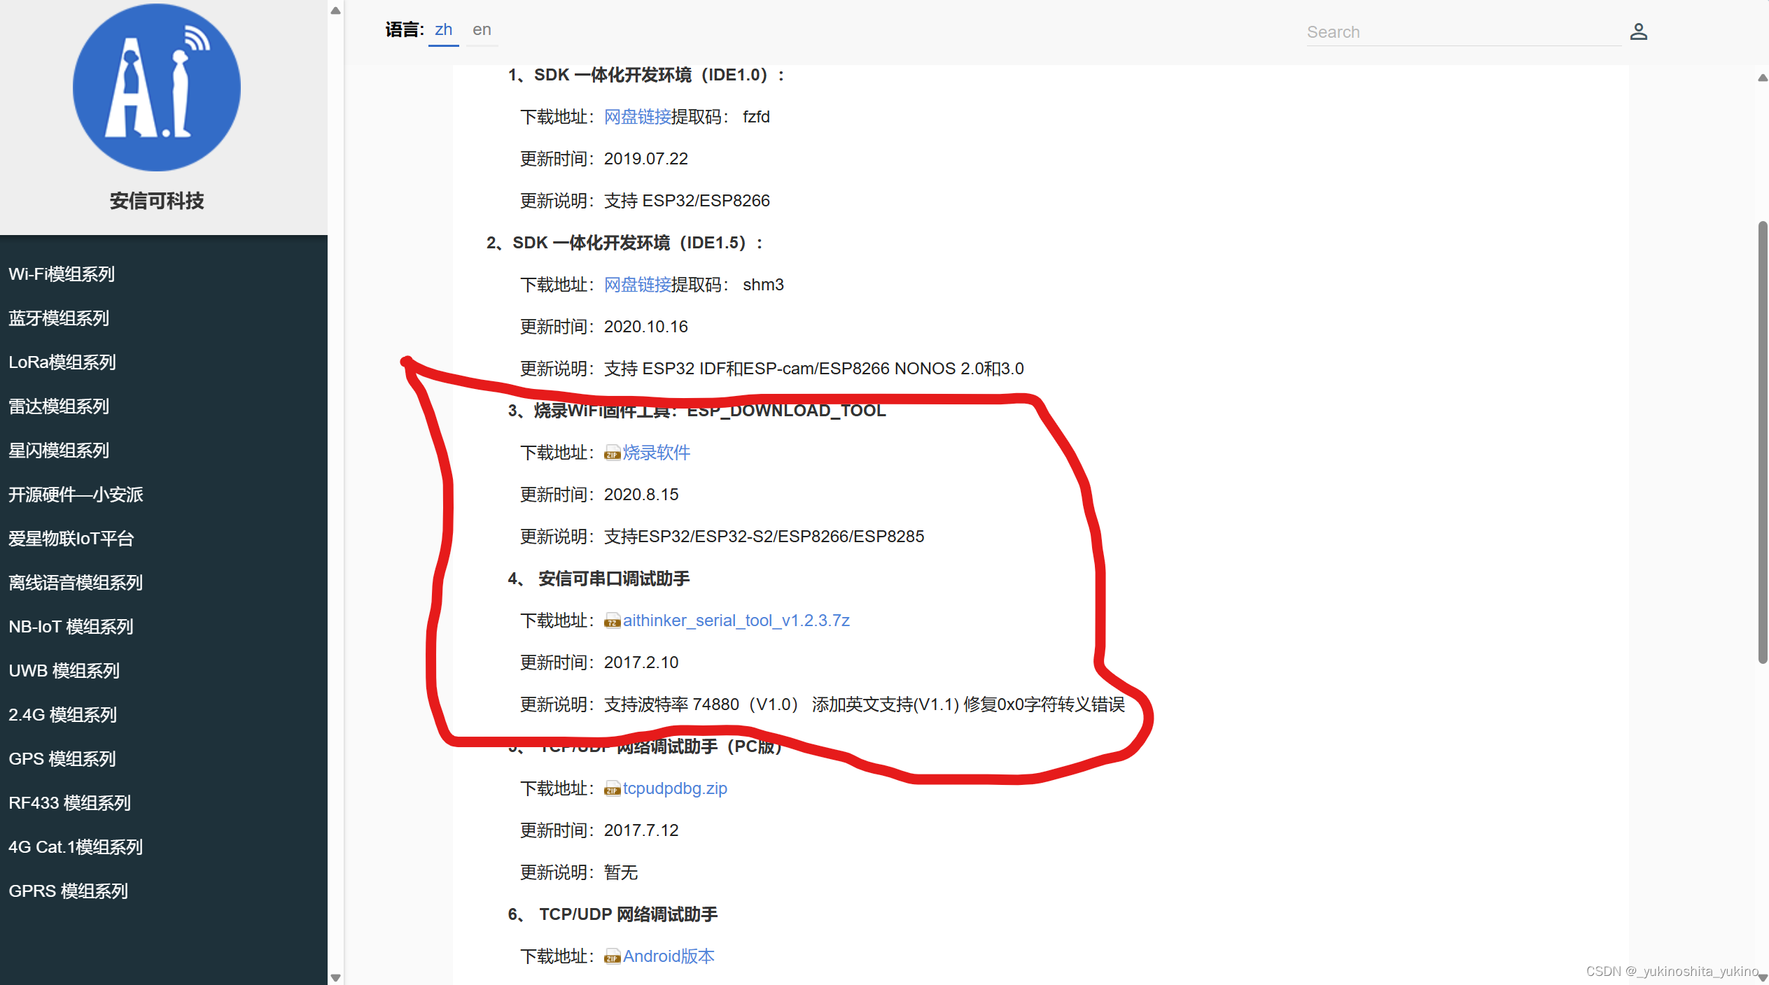Click the sidebar scroll-up arrow
This screenshot has height=985, width=1769.
coord(336,10)
